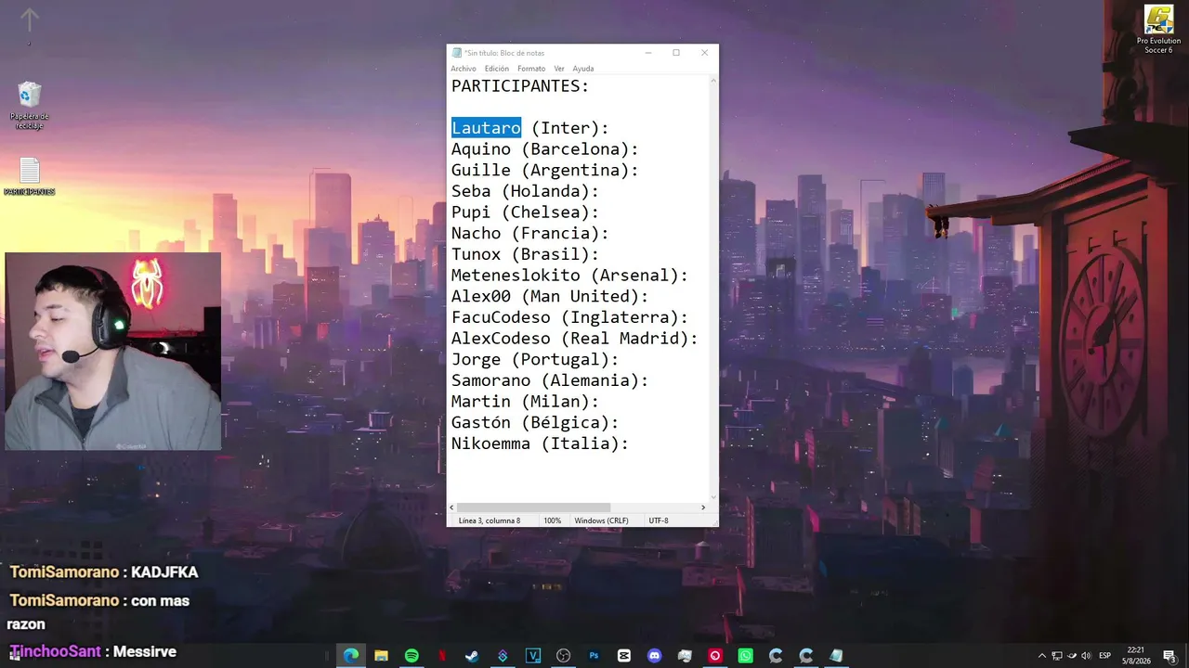This screenshot has height=668, width=1189.
Task: Open Microsoft Edge from the taskbar
Action: (351, 656)
